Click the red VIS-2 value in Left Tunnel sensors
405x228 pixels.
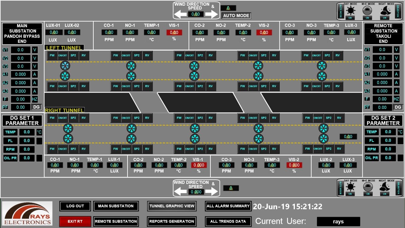[264, 32]
